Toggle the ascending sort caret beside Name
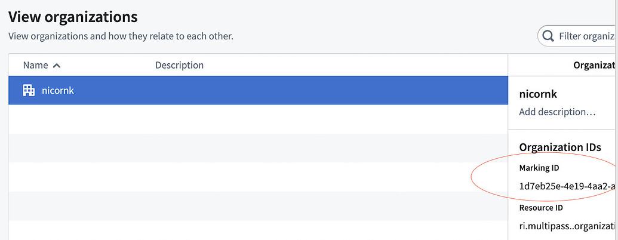618x240 pixels. [x=57, y=66]
